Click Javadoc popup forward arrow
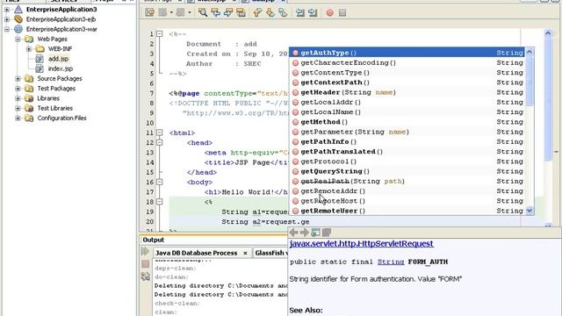This screenshot has height=316, width=562. pos(305,233)
